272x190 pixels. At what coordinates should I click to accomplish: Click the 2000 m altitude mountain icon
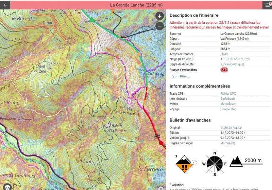236,161
